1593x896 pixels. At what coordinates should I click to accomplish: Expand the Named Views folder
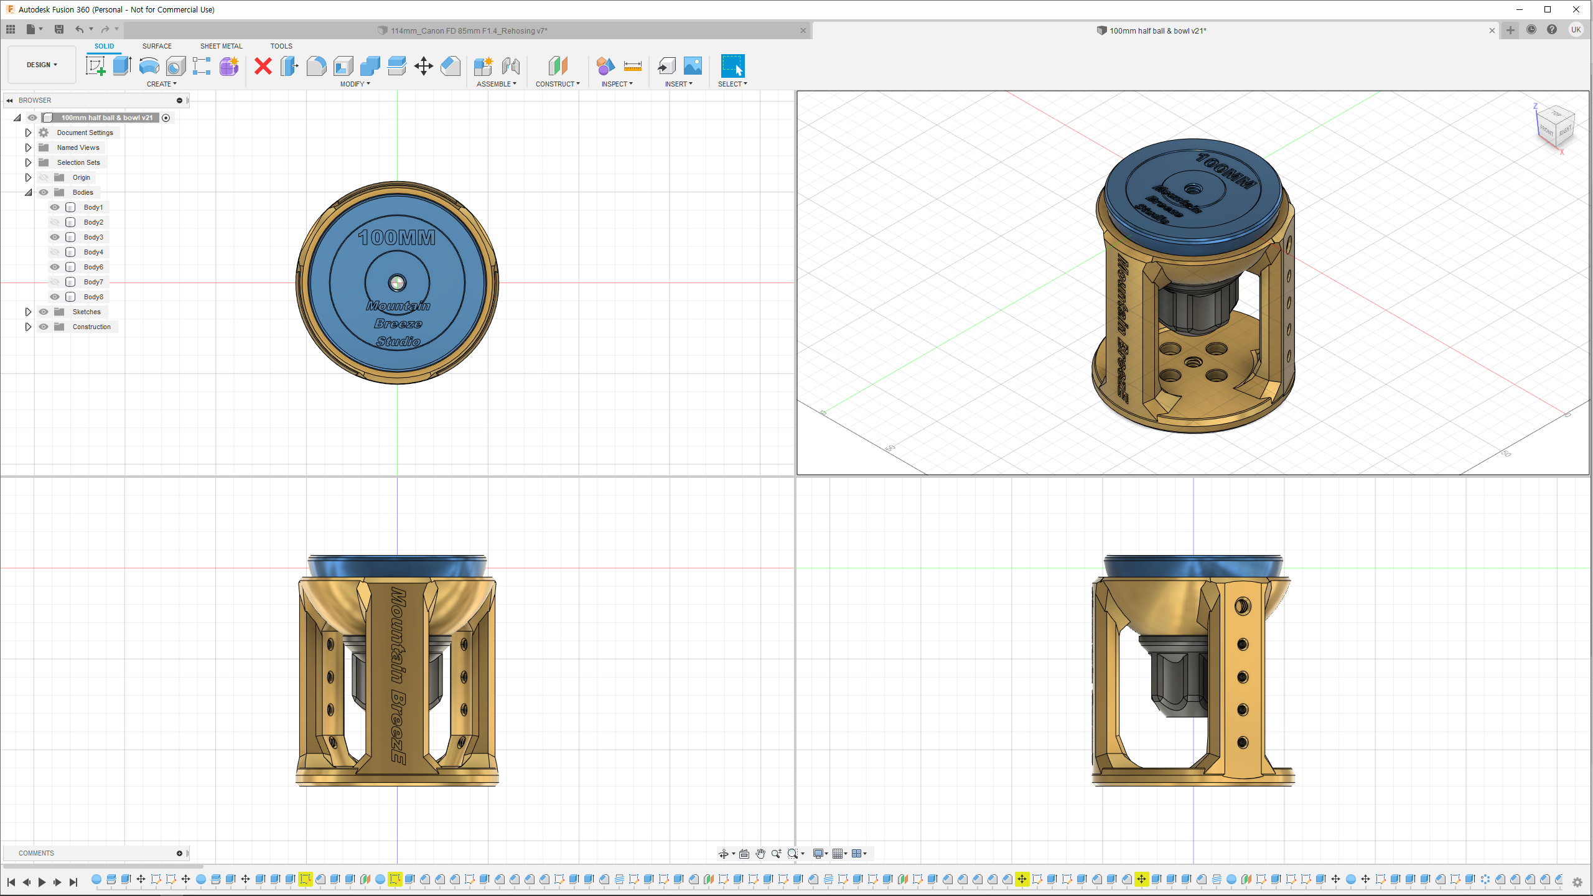pos(28,147)
